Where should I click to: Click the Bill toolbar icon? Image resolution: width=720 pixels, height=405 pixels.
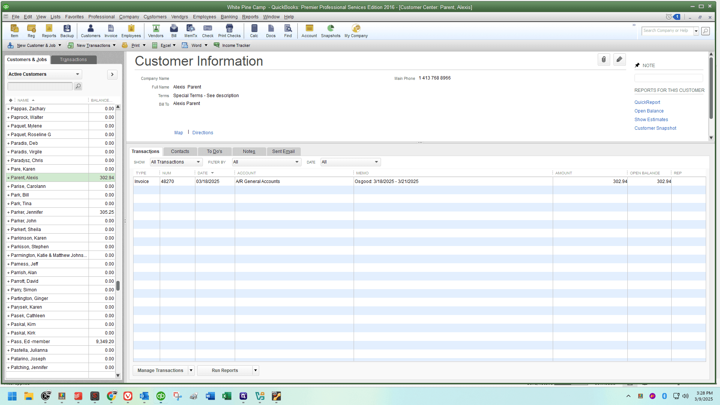coord(174,31)
